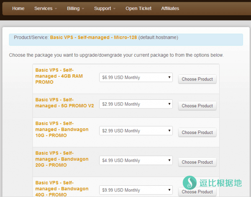This screenshot has width=251, height=197.
Task: Open billing cycle dropdown for Bandwagon 40G
Action: (x=136, y=190)
